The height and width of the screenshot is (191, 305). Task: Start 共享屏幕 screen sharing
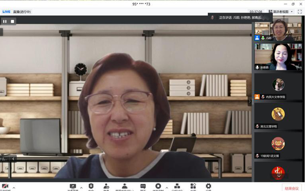tap(73, 187)
